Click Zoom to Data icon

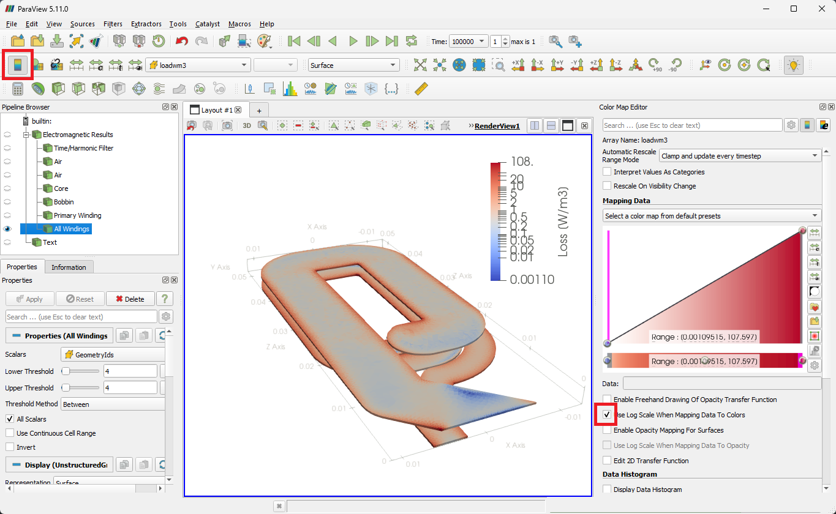pyautogui.click(x=439, y=65)
